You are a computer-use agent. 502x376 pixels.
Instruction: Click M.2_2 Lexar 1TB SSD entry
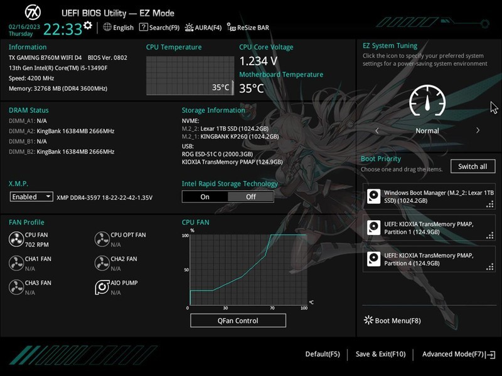[225, 128]
